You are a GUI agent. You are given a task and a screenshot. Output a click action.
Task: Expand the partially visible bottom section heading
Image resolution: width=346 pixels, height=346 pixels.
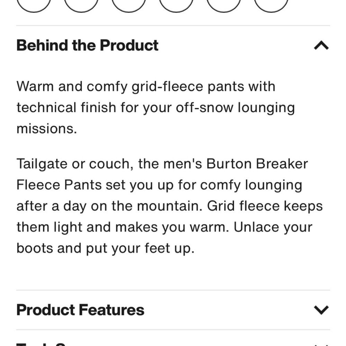pos(173,344)
